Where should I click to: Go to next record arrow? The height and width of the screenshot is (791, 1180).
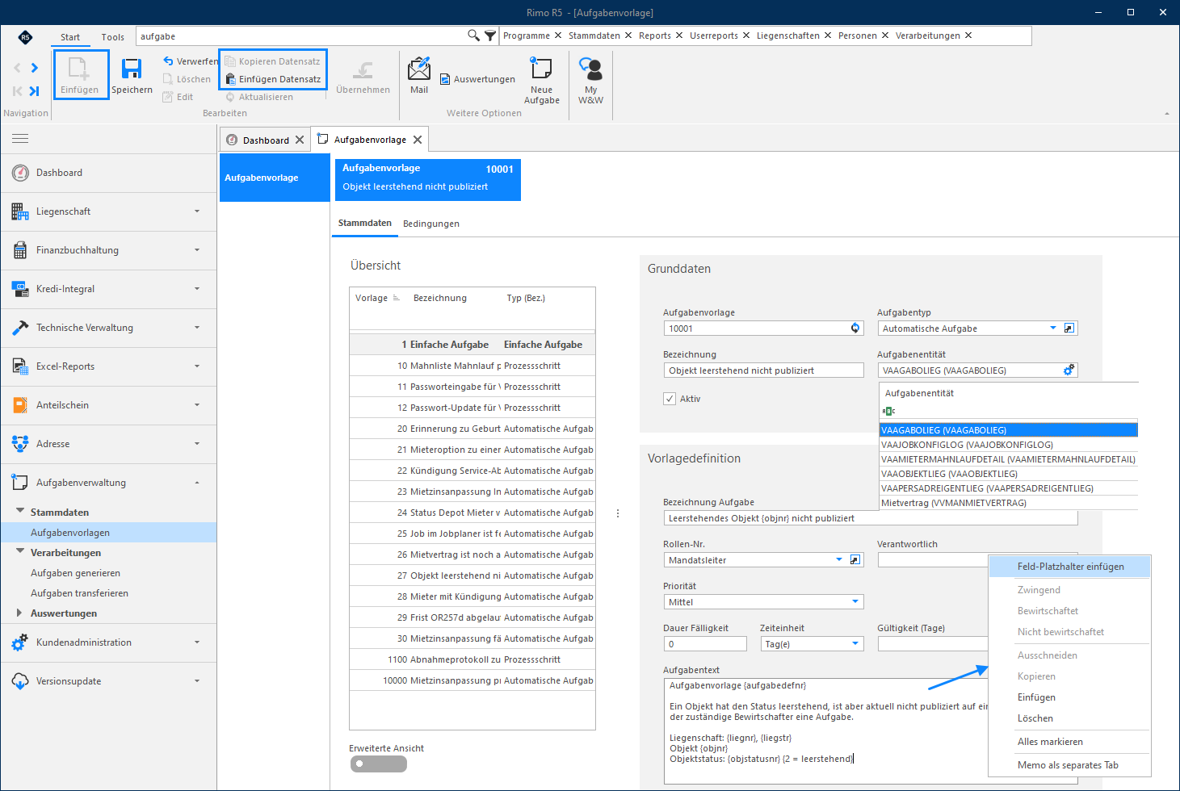pos(35,68)
